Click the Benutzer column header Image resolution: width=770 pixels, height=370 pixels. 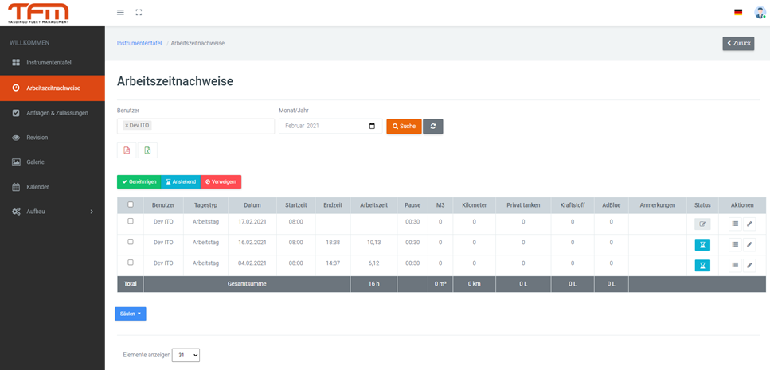pos(163,205)
